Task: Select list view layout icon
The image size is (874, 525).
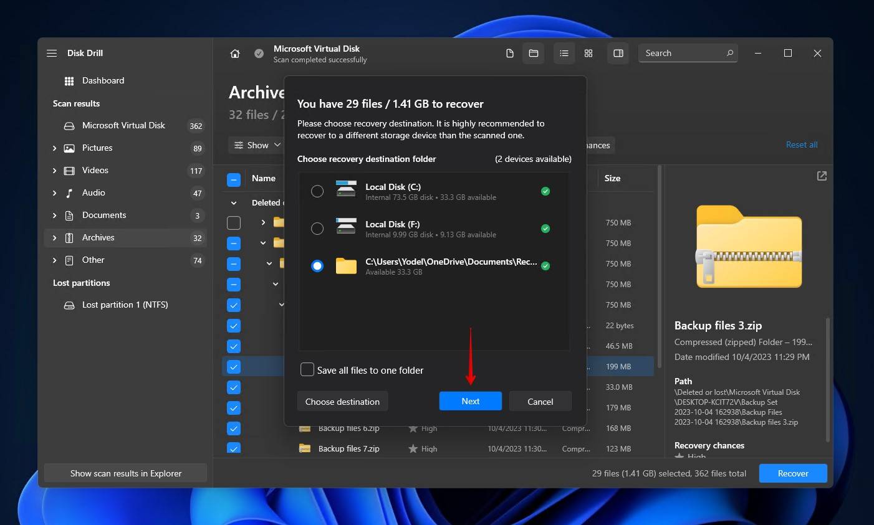Action: tap(564, 54)
